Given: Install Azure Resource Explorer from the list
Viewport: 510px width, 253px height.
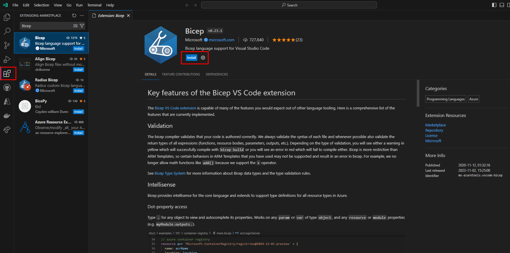Looking at the screenshot, I should pyautogui.click(x=79, y=133).
